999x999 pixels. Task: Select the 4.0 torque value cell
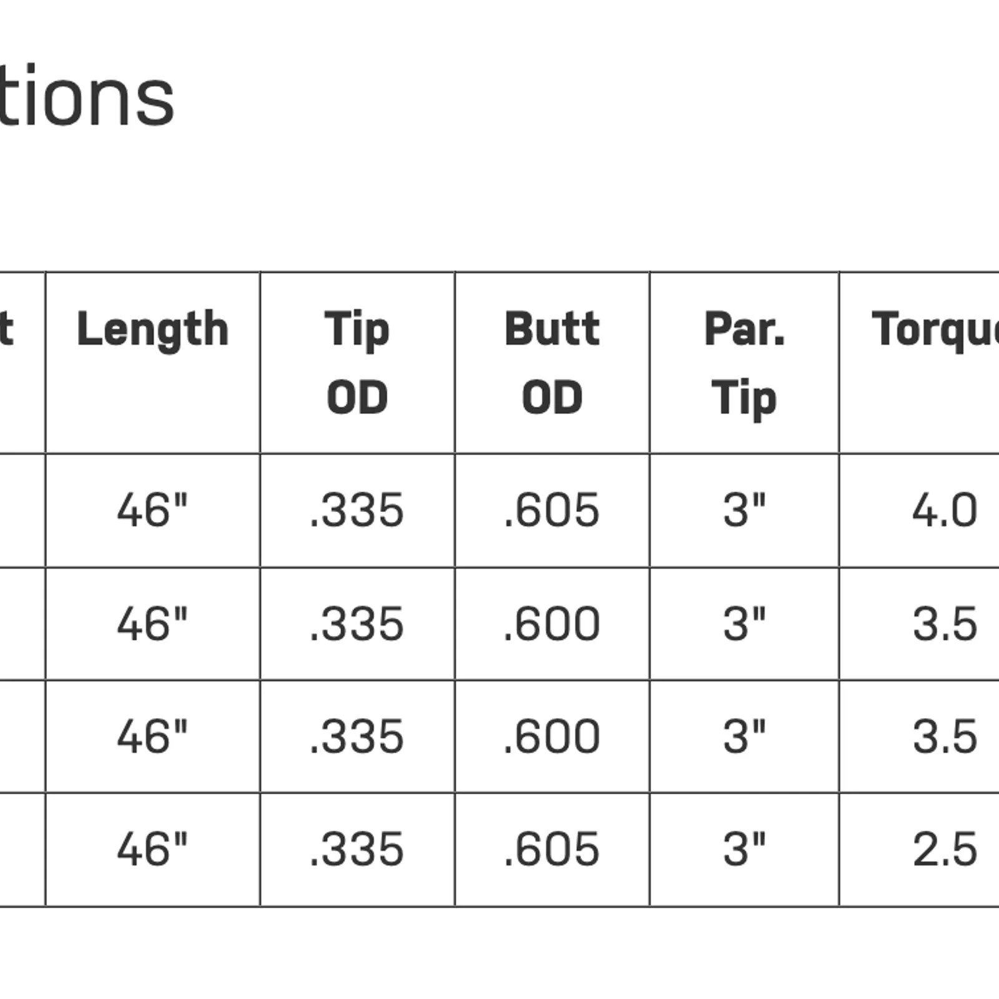pyautogui.click(x=920, y=511)
